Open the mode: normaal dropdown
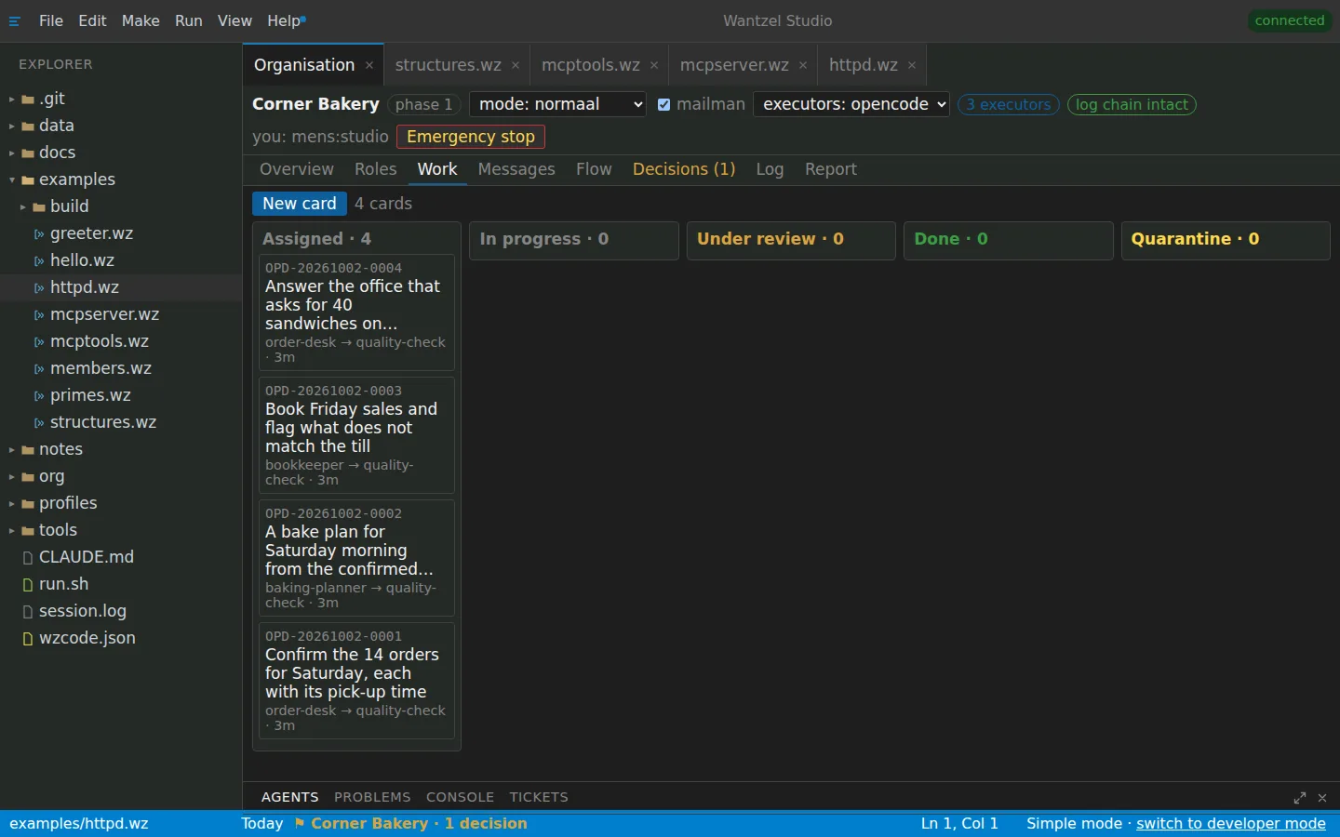 (557, 104)
